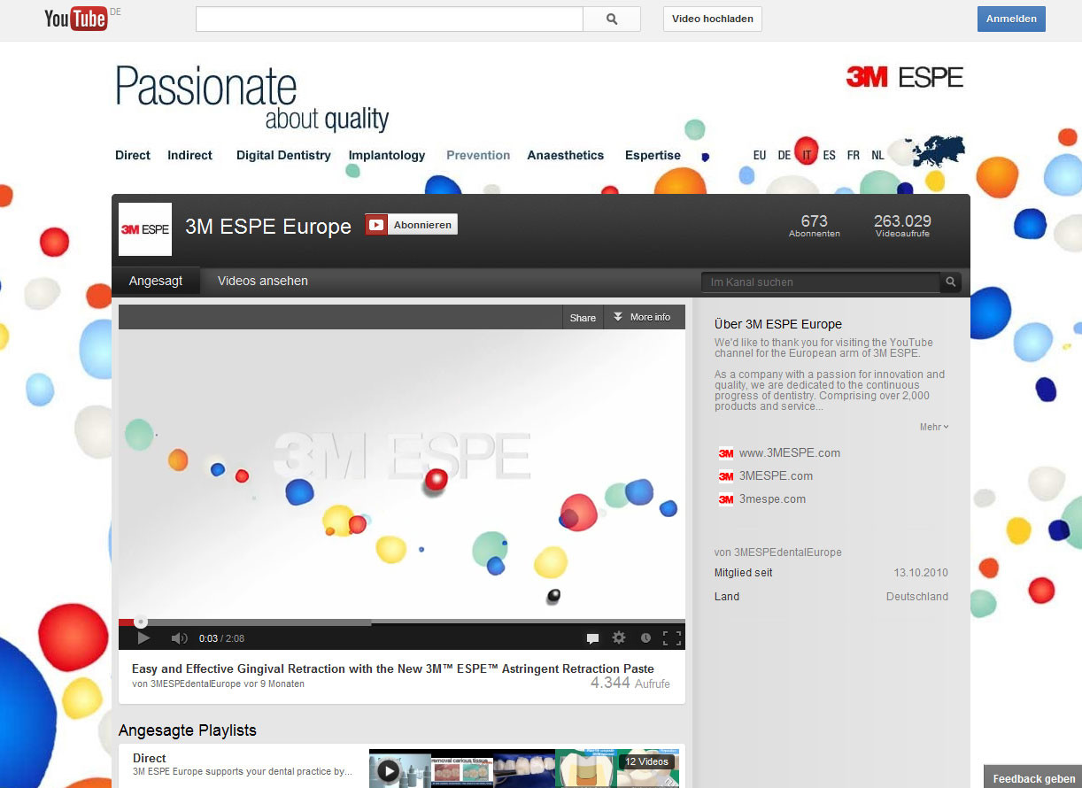Open the player settings gear

pyautogui.click(x=619, y=637)
